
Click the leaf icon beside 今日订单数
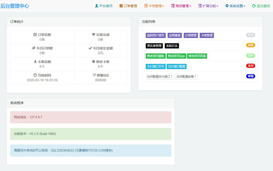click(x=33, y=48)
